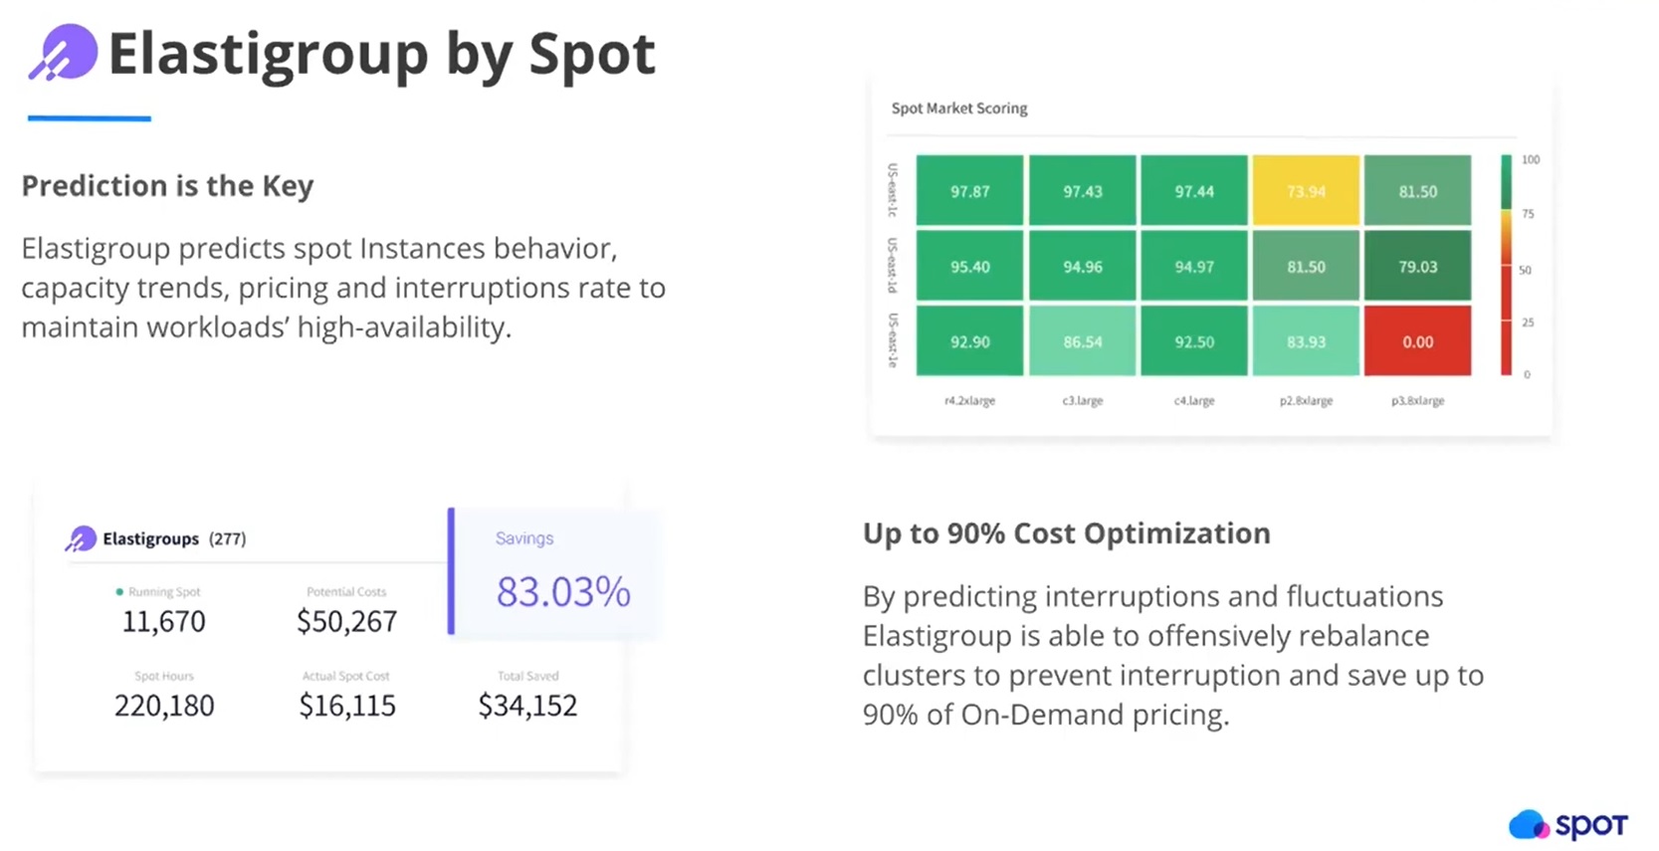Click the small Elastigroups panel rocket icon

[x=81, y=538]
